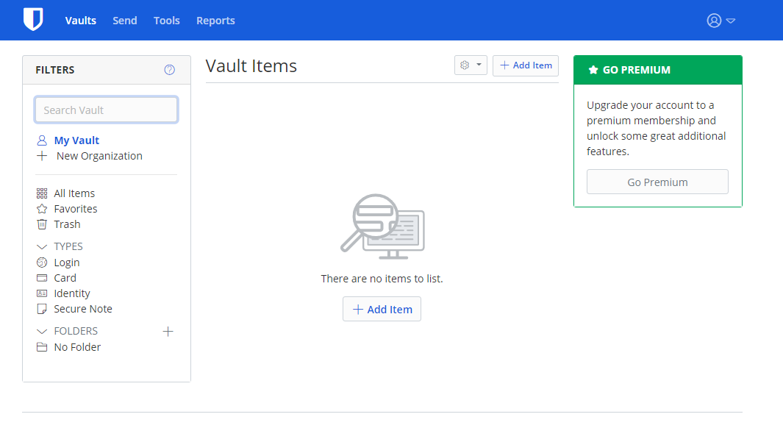The image size is (783, 428).
Task: Open the Reports tab
Action: coord(215,21)
